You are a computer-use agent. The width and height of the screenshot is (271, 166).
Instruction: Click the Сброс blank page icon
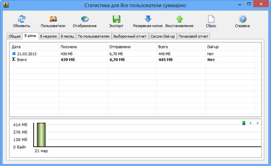click(211, 19)
